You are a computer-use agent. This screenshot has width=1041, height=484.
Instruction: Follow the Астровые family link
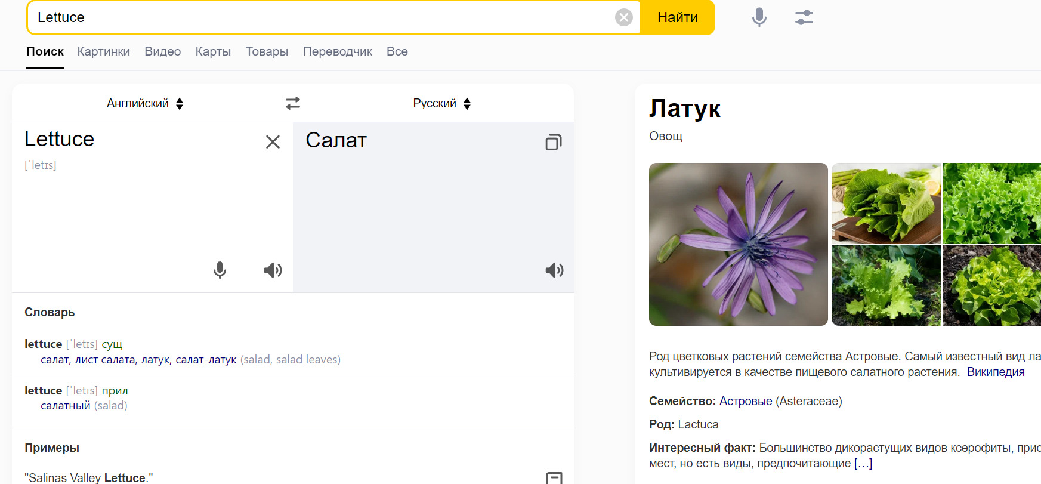pos(745,401)
